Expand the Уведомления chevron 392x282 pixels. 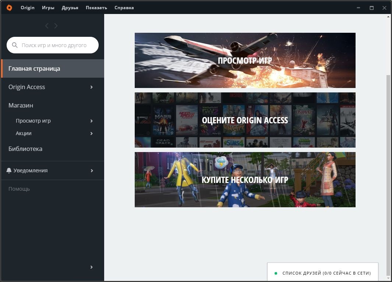pyautogui.click(x=92, y=170)
